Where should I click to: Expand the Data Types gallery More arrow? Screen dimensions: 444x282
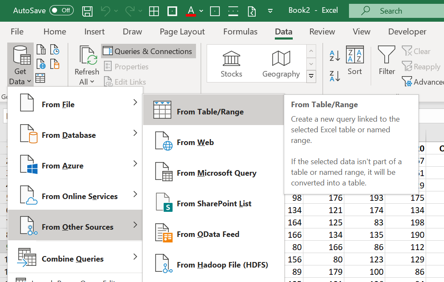311,76
